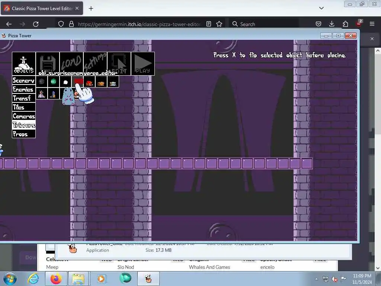Open the encelo author link
The height and width of the screenshot is (286, 381).
point(267,267)
